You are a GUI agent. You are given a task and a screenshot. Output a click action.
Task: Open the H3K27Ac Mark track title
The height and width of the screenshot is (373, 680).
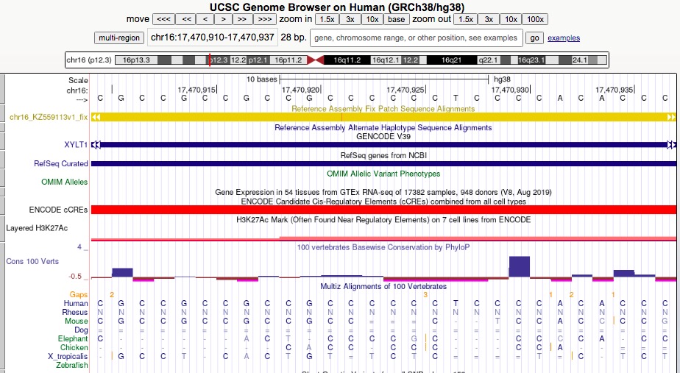pos(383,219)
